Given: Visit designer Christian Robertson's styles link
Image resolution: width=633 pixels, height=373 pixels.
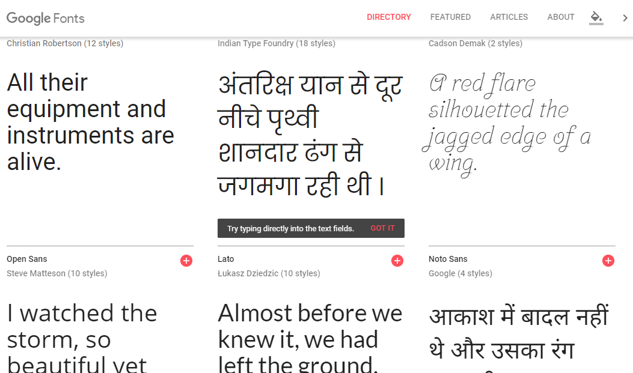Looking at the screenshot, I should [x=65, y=43].
